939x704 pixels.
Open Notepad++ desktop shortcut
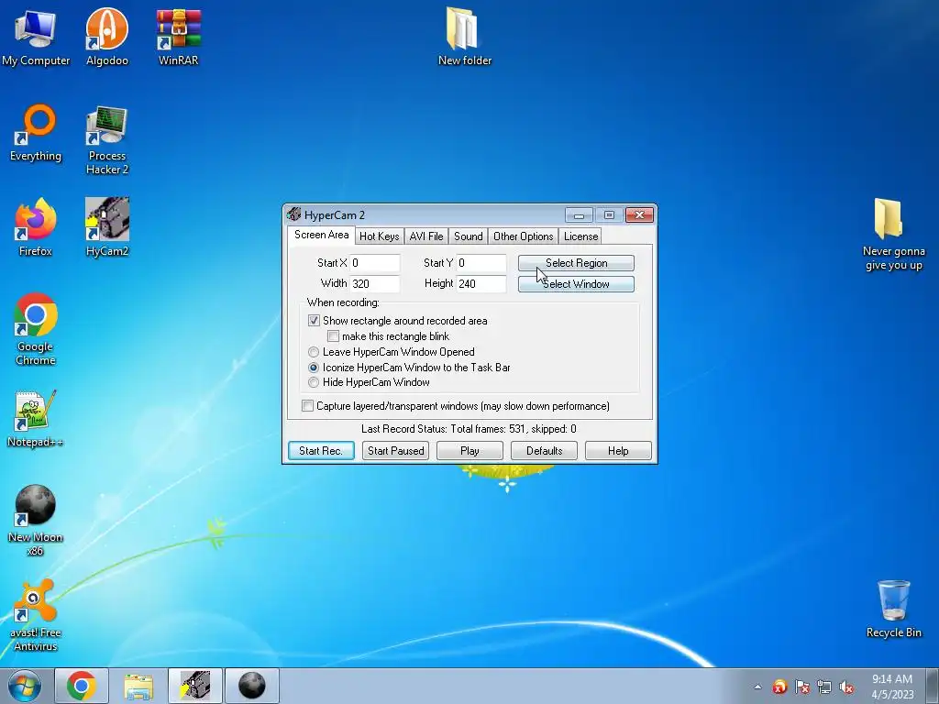click(36, 419)
